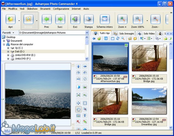
Task: Click thumbnail scrollbar down arrow
Action: coord(171,127)
